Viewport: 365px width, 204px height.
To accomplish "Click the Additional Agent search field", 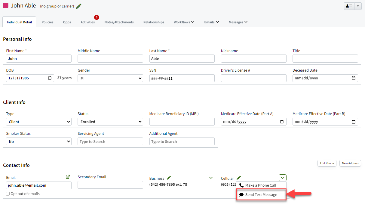I will pos(182,141).
